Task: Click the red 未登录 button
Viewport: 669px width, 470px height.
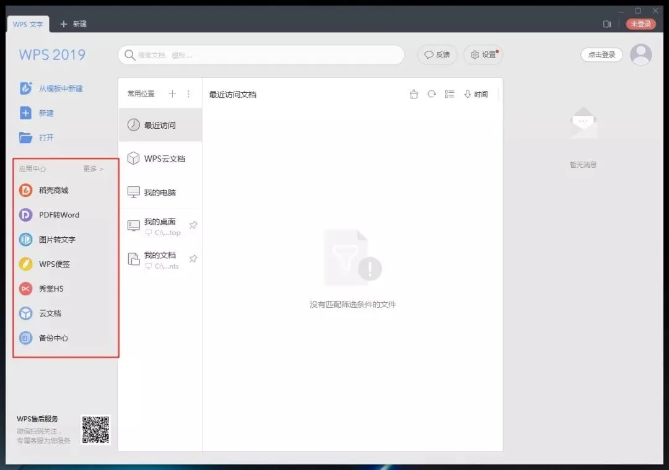Action: 641,24
